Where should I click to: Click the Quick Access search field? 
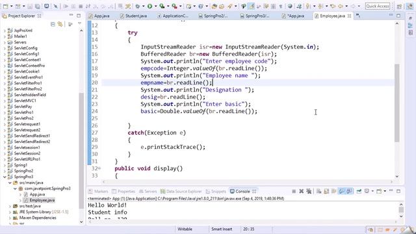pyautogui.click(x=378, y=6)
